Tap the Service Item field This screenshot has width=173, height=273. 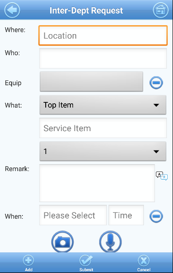[103, 128]
